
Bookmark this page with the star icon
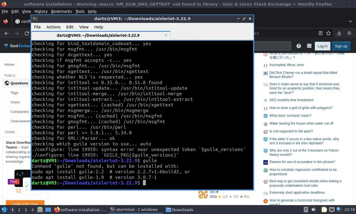pyautogui.click(x=328, y=33)
